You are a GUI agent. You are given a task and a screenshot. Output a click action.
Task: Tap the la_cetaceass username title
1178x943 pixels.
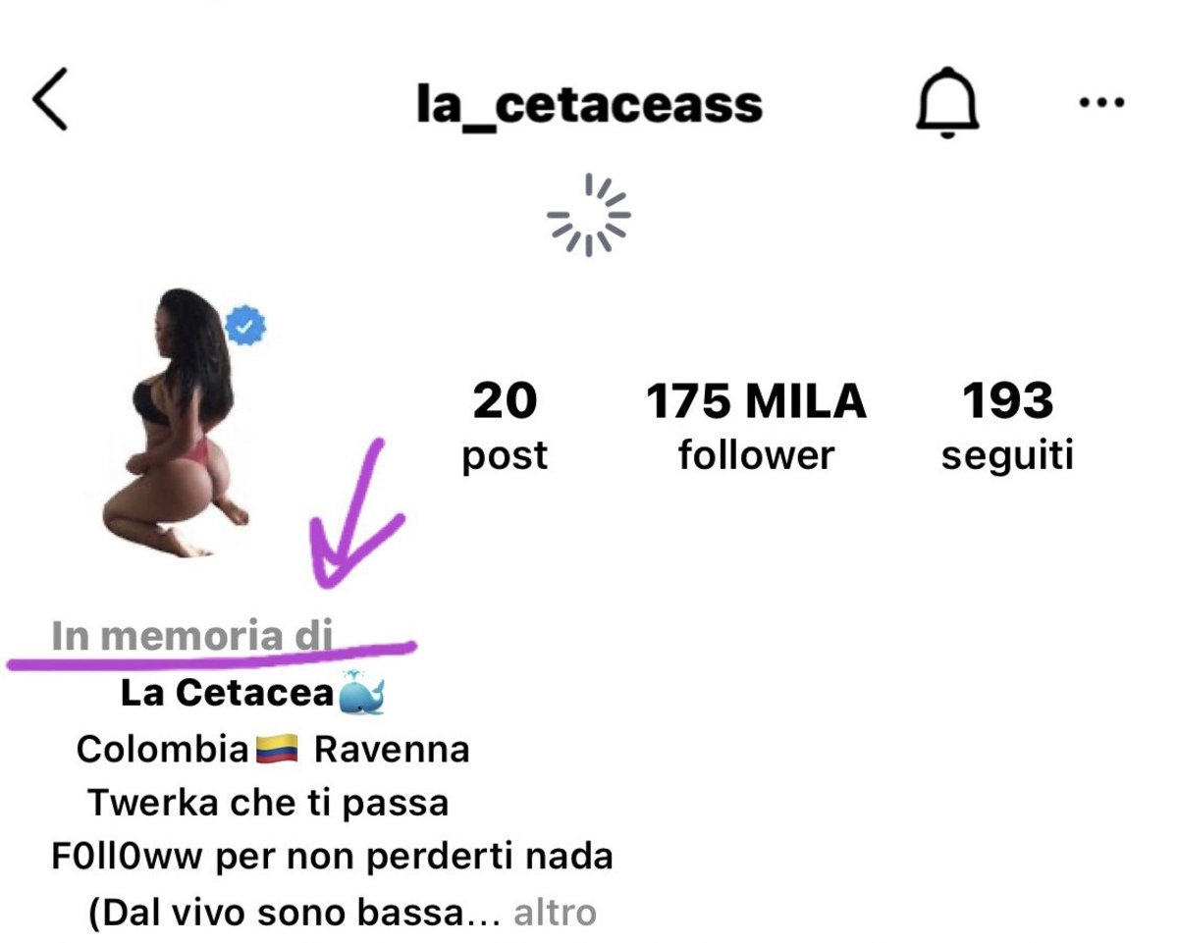[x=589, y=104]
